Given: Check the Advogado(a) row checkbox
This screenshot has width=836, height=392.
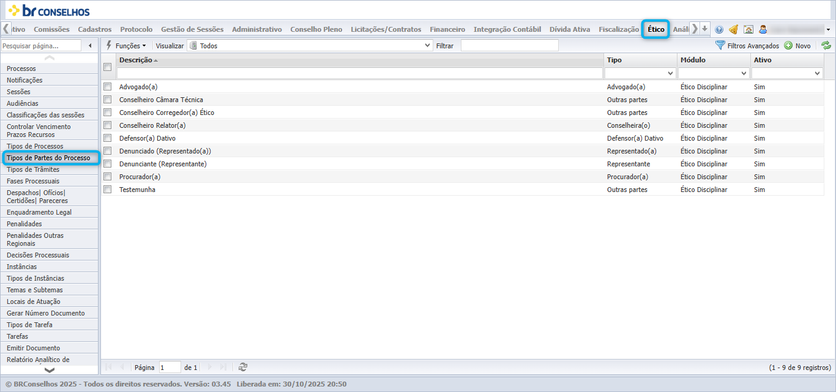Looking at the screenshot, I should [108, 87].
